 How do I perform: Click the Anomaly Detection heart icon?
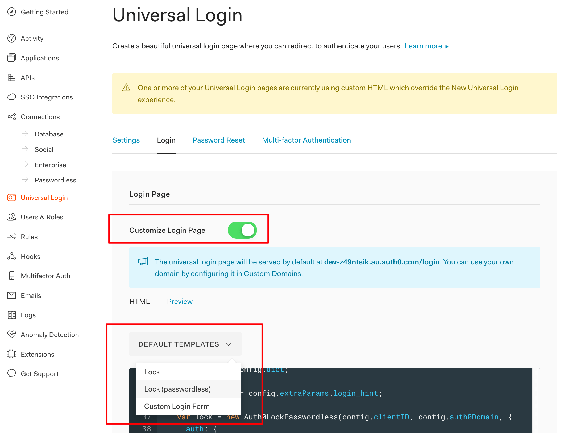pyautogui.click(x=11, y=335)
